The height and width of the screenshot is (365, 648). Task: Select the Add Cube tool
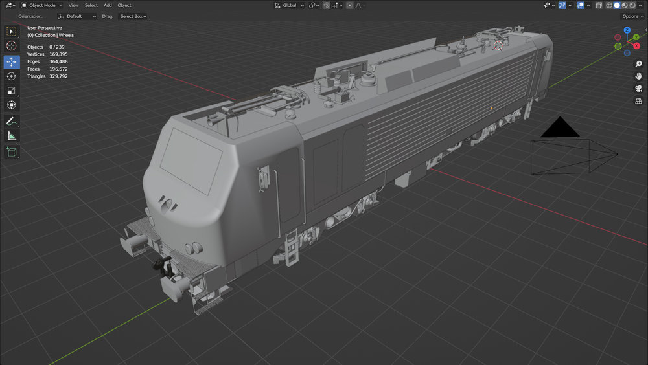point(12,152)
